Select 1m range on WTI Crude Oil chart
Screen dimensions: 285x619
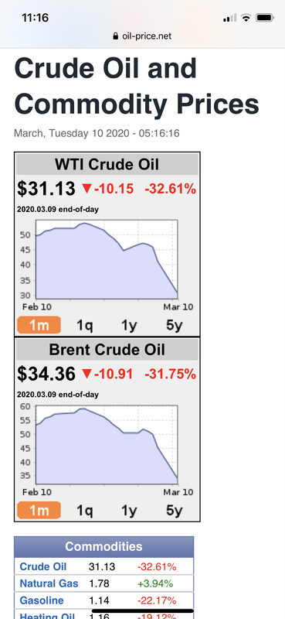(x=39, y=325)
